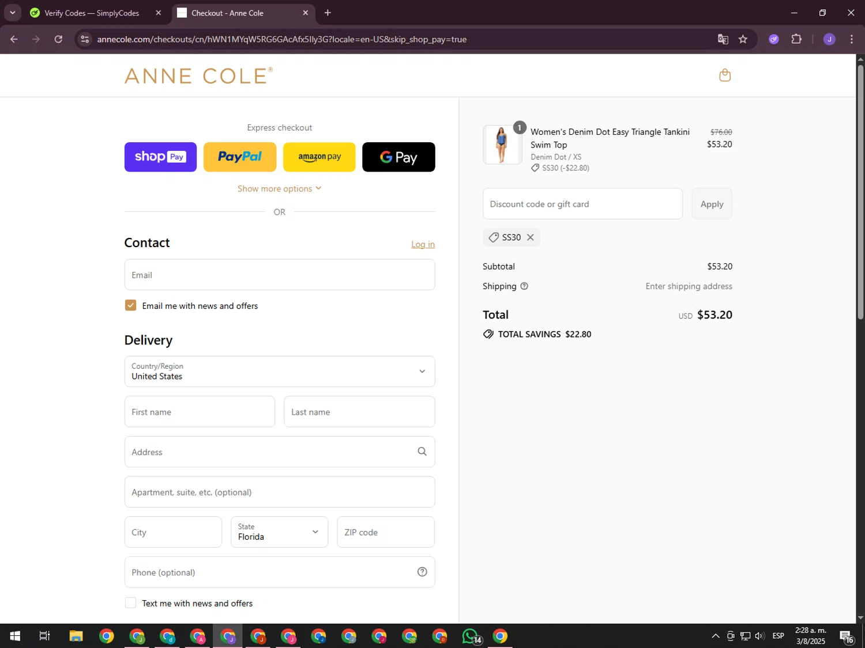The width and height of the screenshot is (865, 648).
Task: Open the Extensions puzzle icon
Action: click(x=796, y=39)
